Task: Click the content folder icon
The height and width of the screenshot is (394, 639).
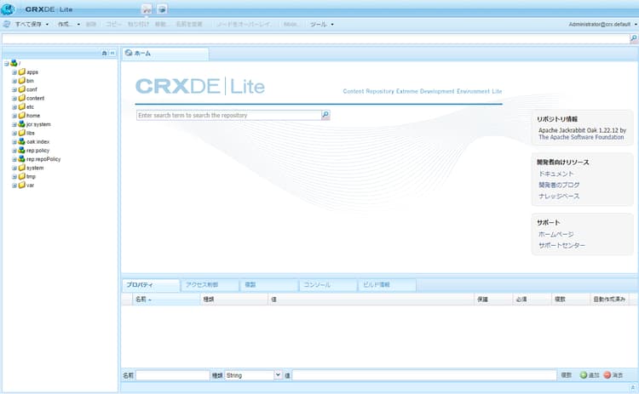Action: pos(22,98)
